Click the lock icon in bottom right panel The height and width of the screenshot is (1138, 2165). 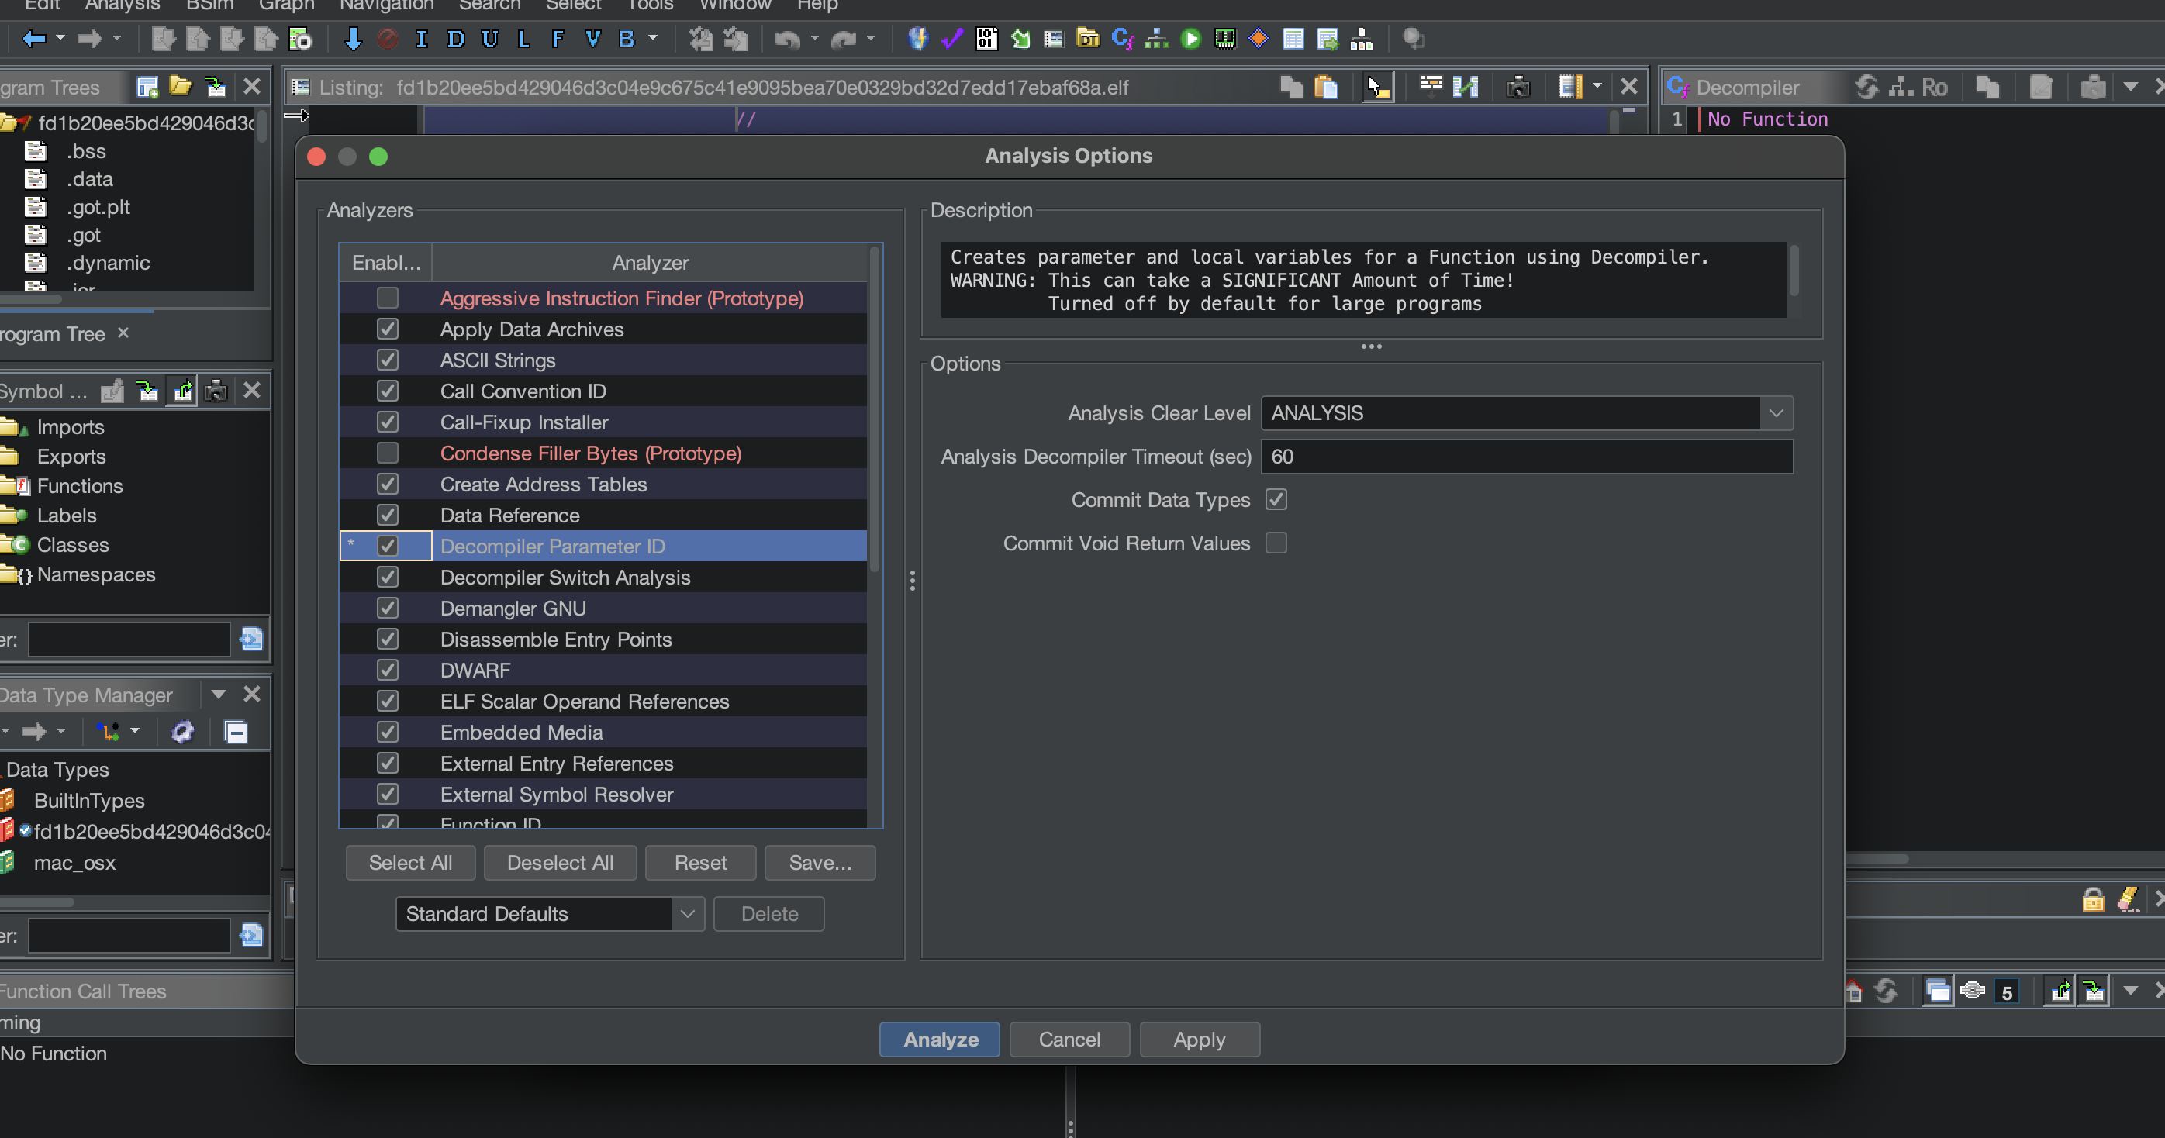pos(2093,899)
